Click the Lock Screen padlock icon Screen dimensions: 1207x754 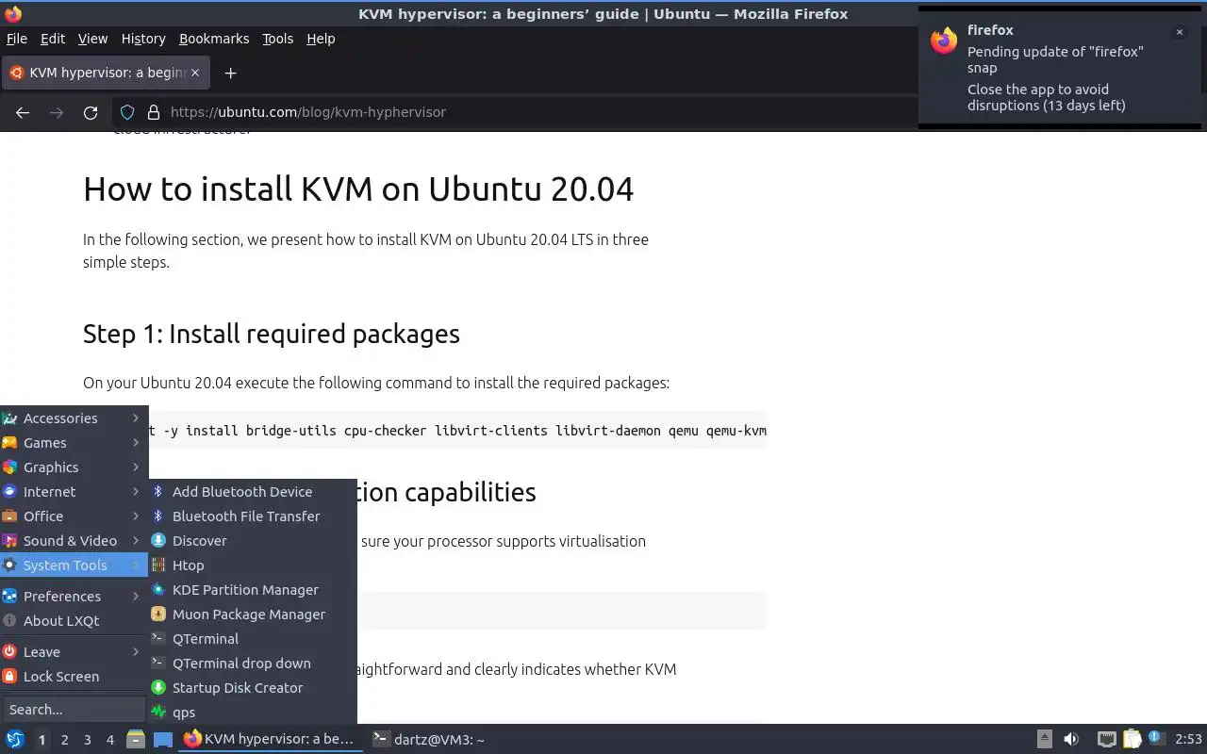pos(9,676)
